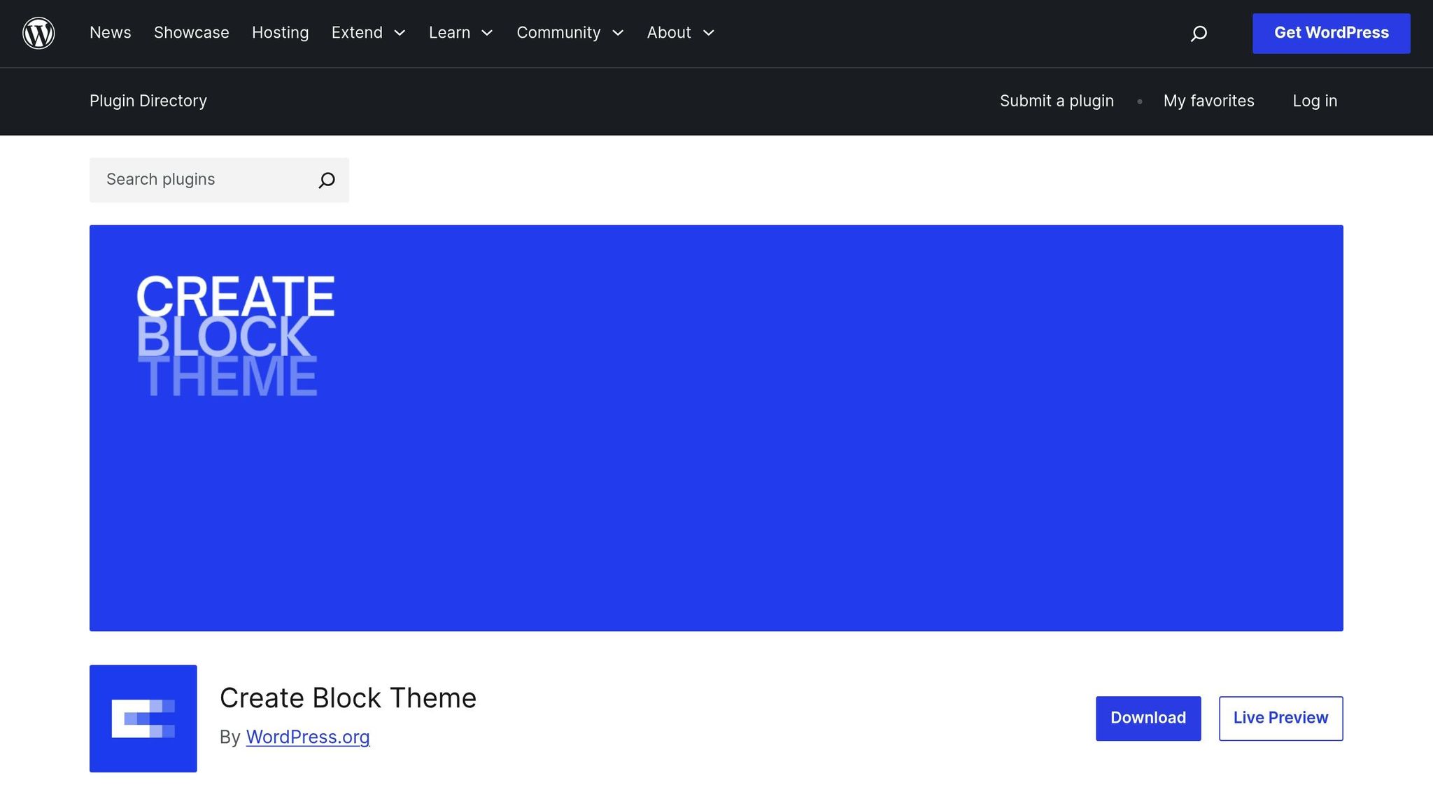The height and width of the screenshot is (806, 1433).
Task: Expand the Learn dropdown menu
Action: tap(488, 33)
